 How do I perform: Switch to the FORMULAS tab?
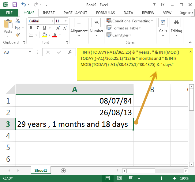pos(105,13)
